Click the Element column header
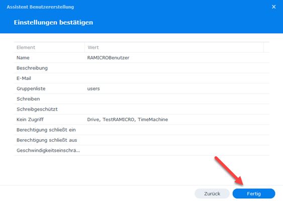This screenshot has height=201, width=283. pyautogui.click(x=49, y=47)
